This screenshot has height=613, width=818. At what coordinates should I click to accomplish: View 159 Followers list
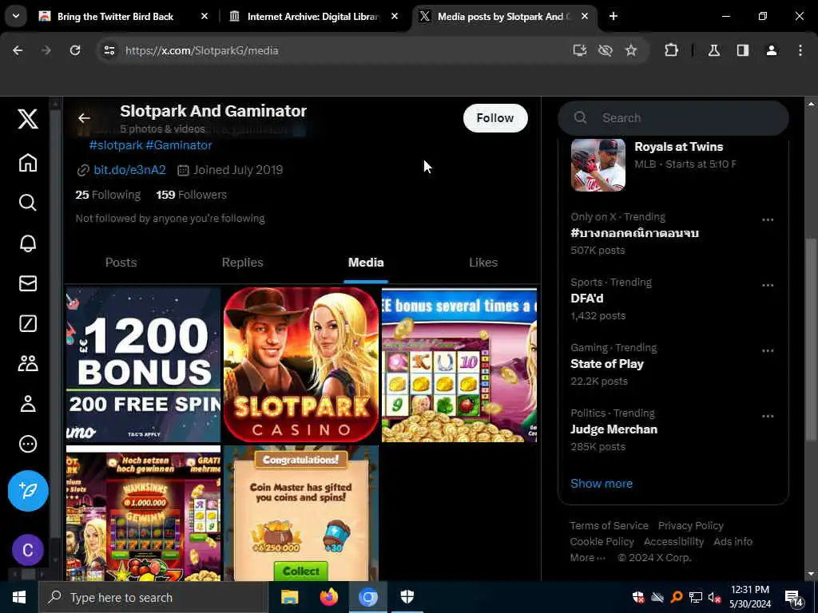pyautogui.click(x=192, y=195)
